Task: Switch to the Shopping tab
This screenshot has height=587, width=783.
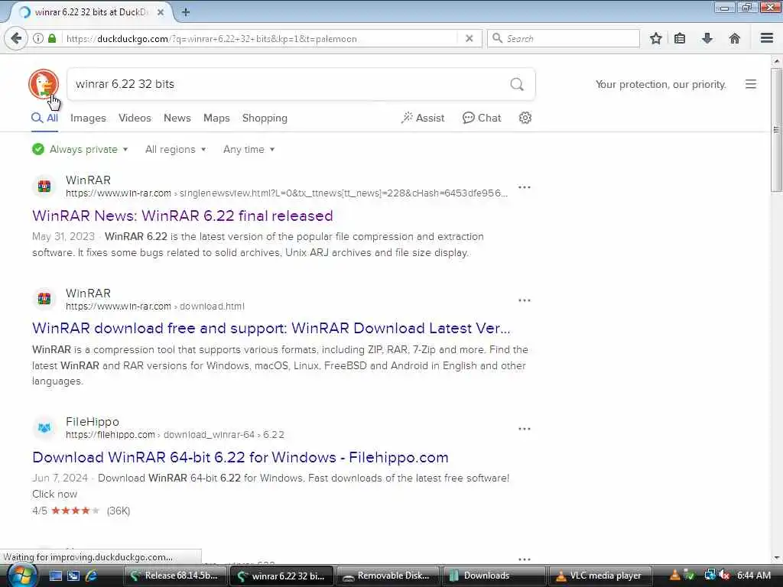Action: [x=265, y=118]
